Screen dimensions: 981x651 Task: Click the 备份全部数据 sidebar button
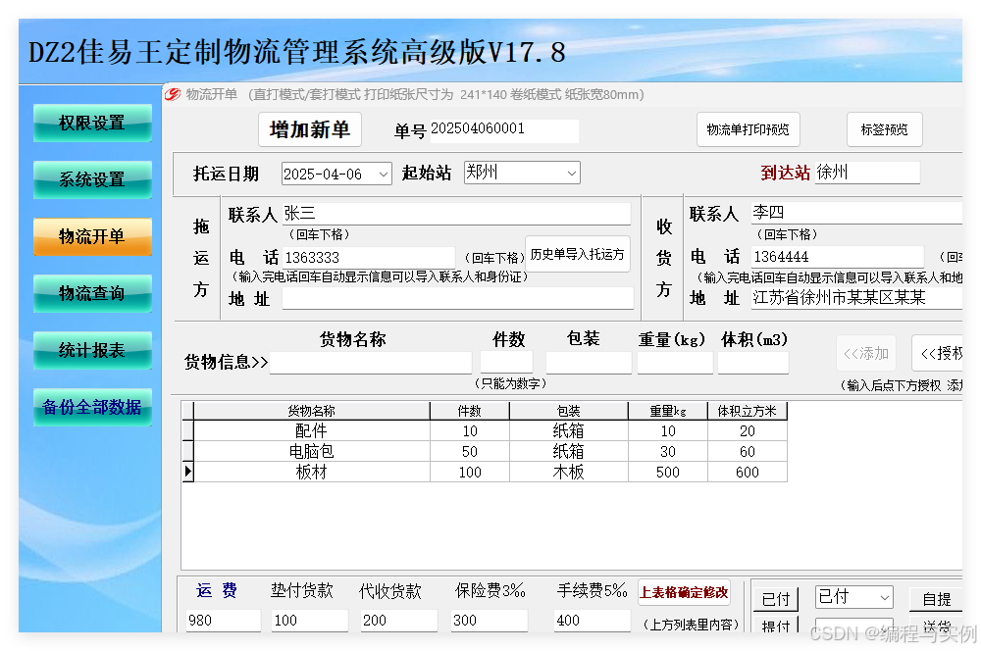coord(92,407)
